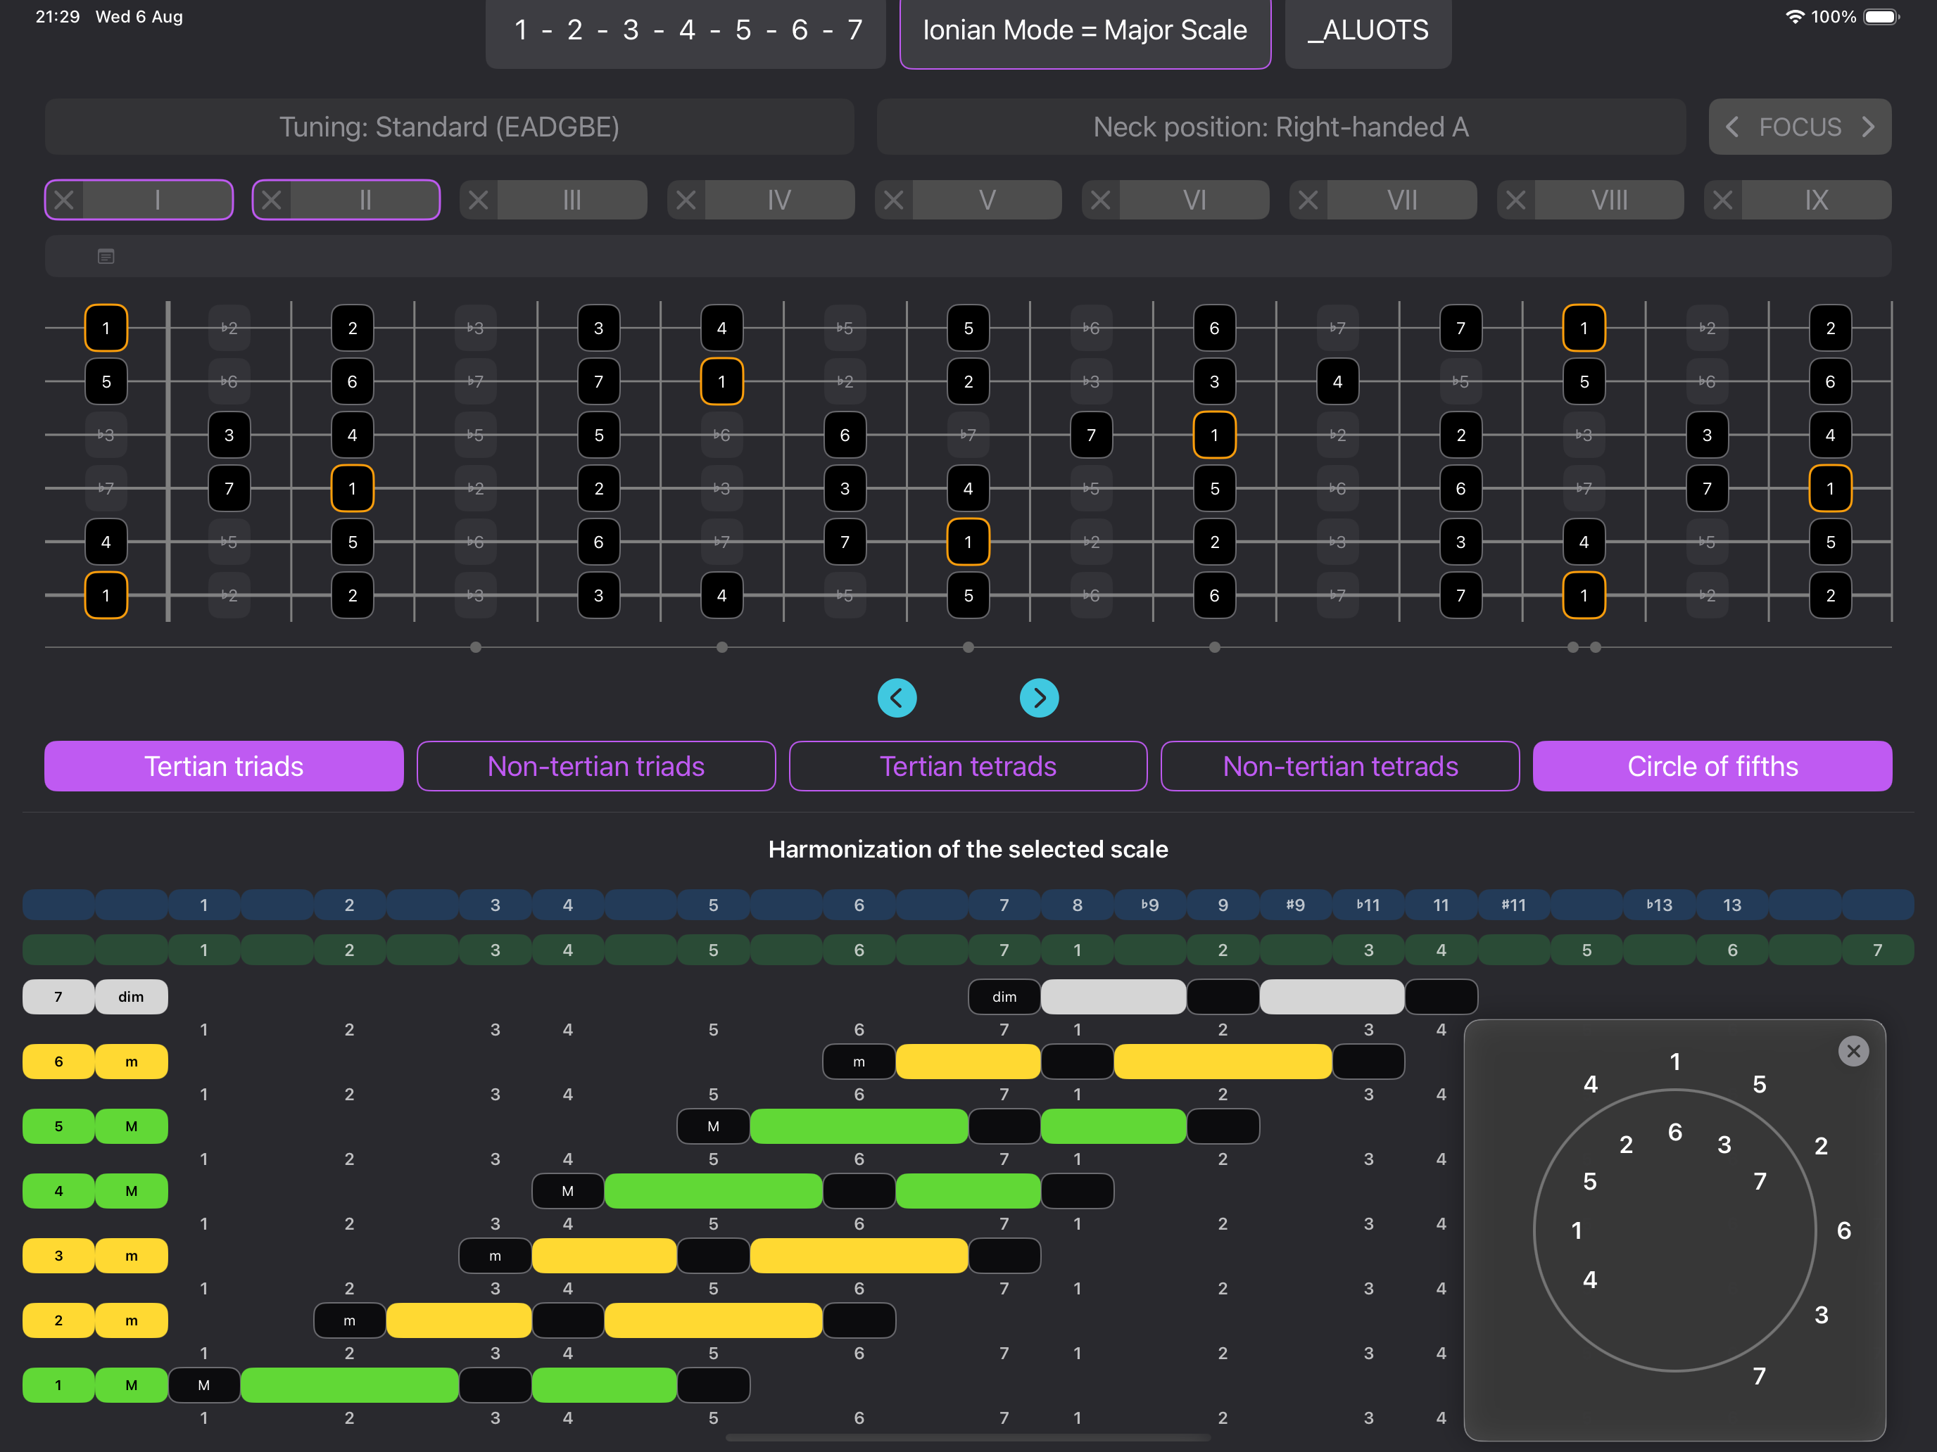The height and width of the screenshot is (1452, 1937).
Task: Tap the battery indicator
Action: pos(1882,17)
